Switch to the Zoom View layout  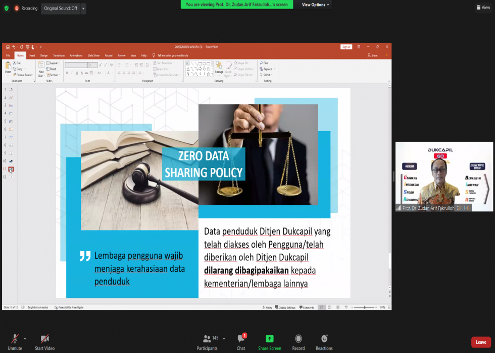(x=482, y=7)
